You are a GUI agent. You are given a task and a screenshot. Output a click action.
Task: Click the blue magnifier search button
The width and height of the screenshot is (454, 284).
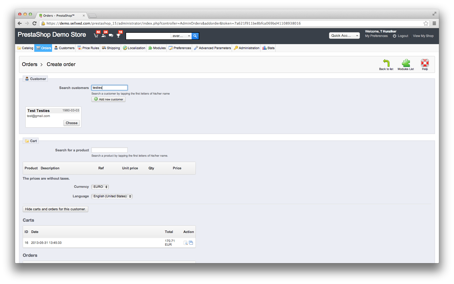click(x=195, y=36)
